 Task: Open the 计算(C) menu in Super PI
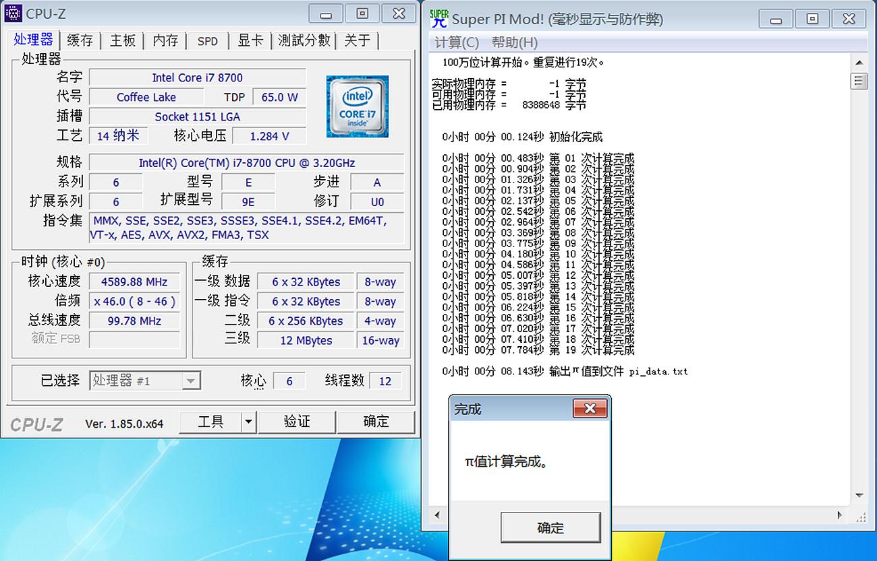[x=457, y=42]
